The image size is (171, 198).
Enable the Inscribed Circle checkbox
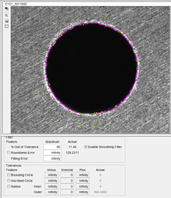tap(8, 181)
